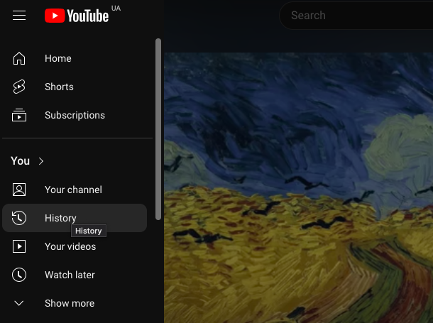The image size is (433, 323).
Task: Open Your channel page
Action: (x=75, y=190)
